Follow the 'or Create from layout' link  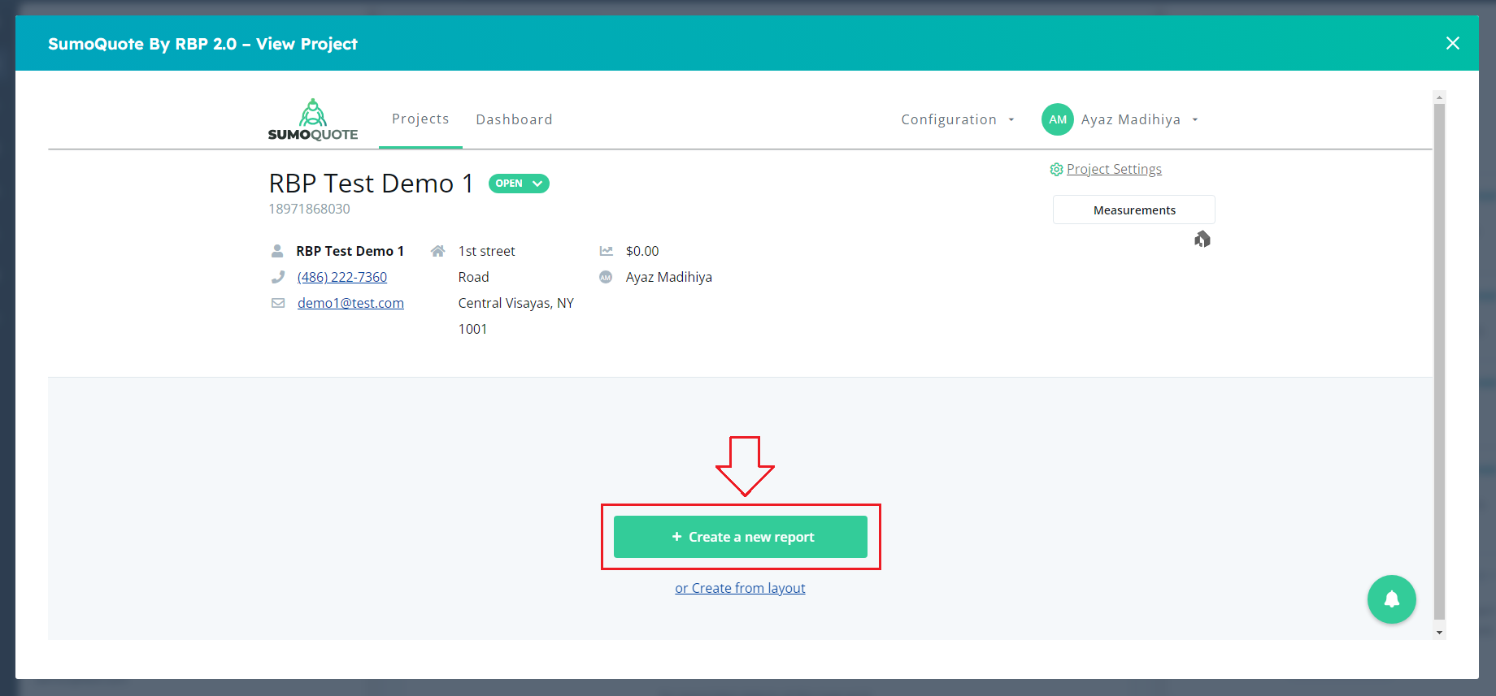click(740, 588)
